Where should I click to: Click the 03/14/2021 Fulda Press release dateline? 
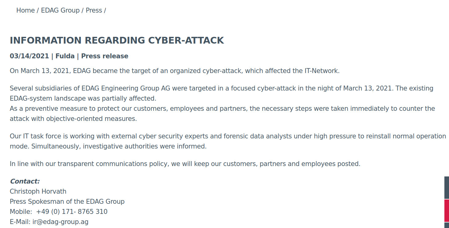click(69, 56)
